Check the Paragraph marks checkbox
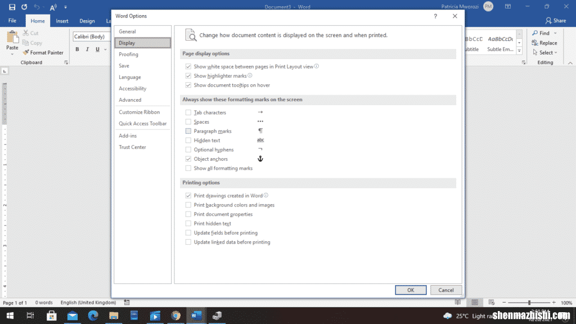 tap(188, 131)
